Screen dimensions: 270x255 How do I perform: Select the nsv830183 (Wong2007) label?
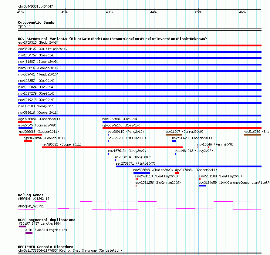pos(36,106)
